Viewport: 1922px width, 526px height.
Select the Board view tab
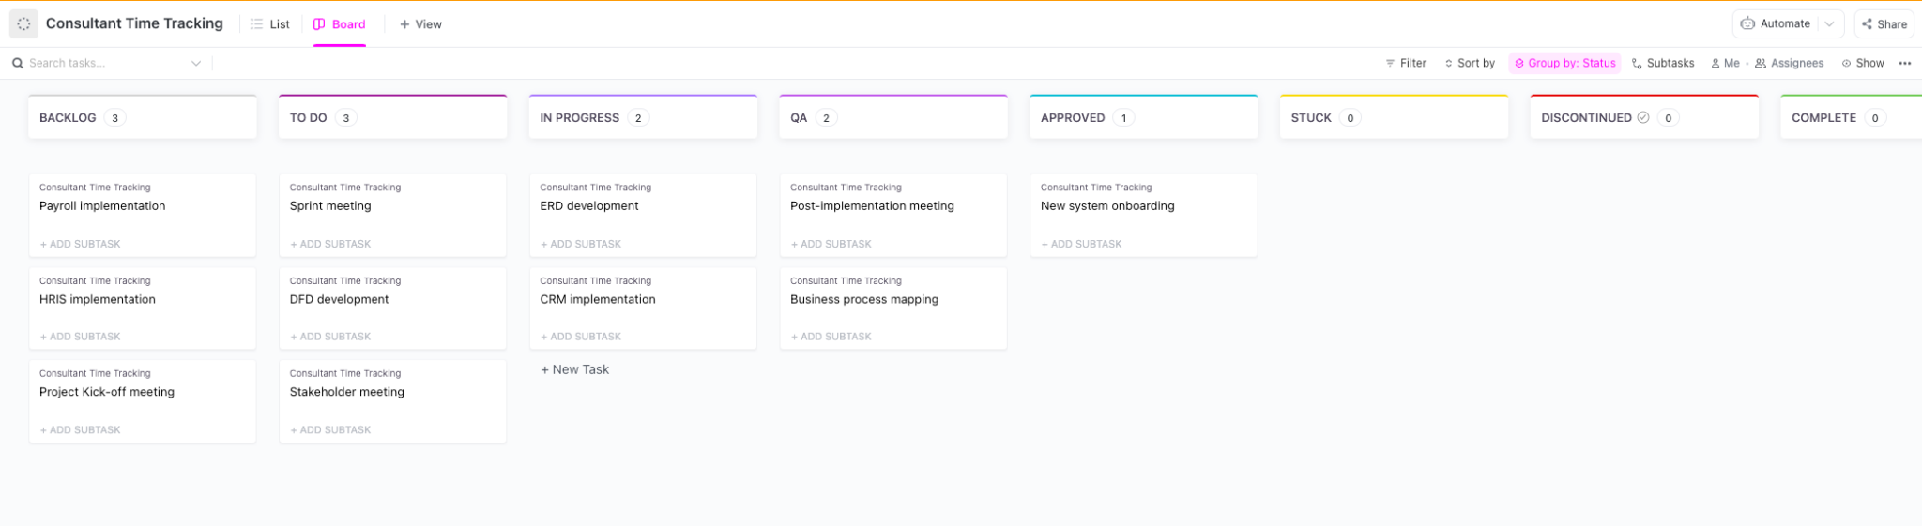click(339, 24)
